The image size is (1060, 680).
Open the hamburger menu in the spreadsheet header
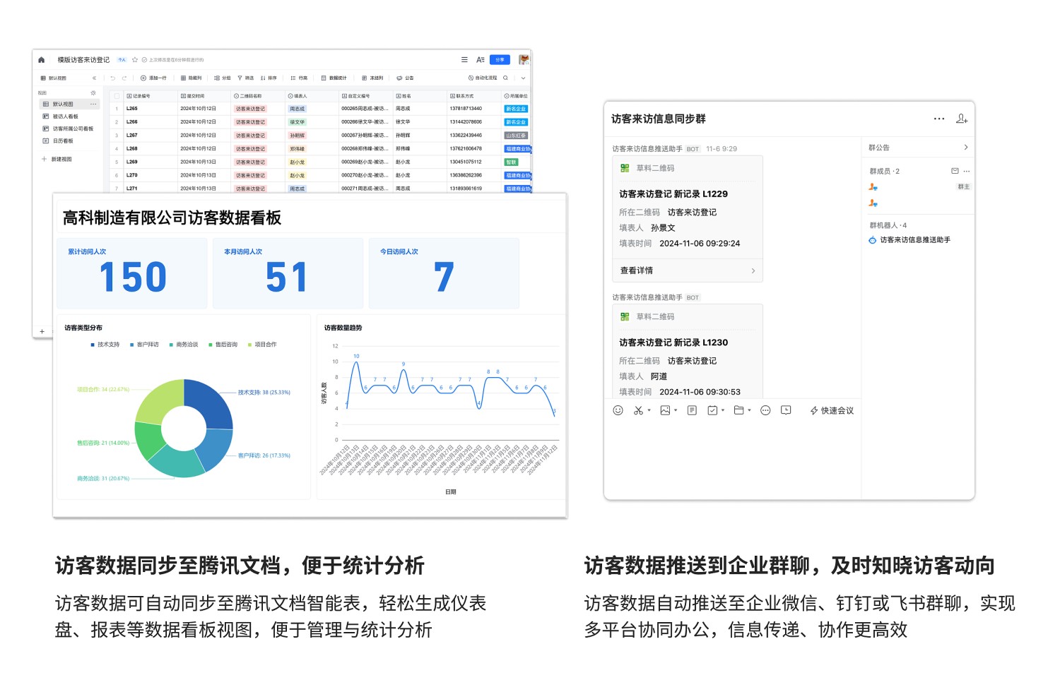point(464,60)
